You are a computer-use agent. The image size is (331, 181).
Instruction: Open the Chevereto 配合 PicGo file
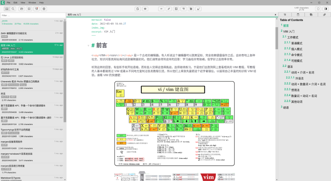[32, 85]
